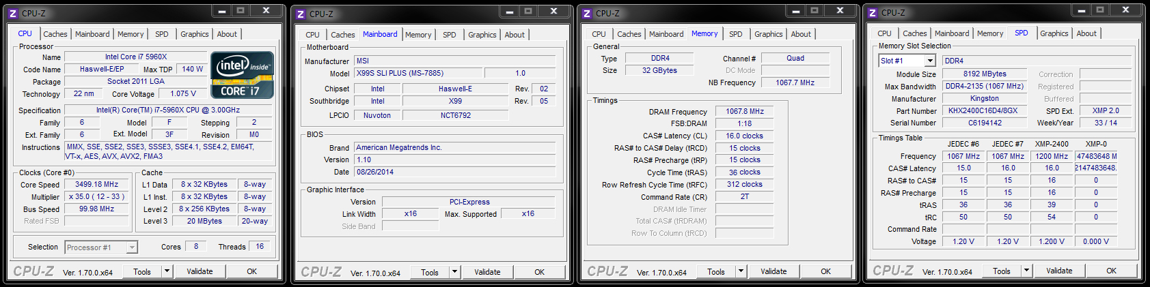Click the Row Refresh Cycle Time 312 clocks
Viewport: 1150px width, 287px height.
click(745, 185)
